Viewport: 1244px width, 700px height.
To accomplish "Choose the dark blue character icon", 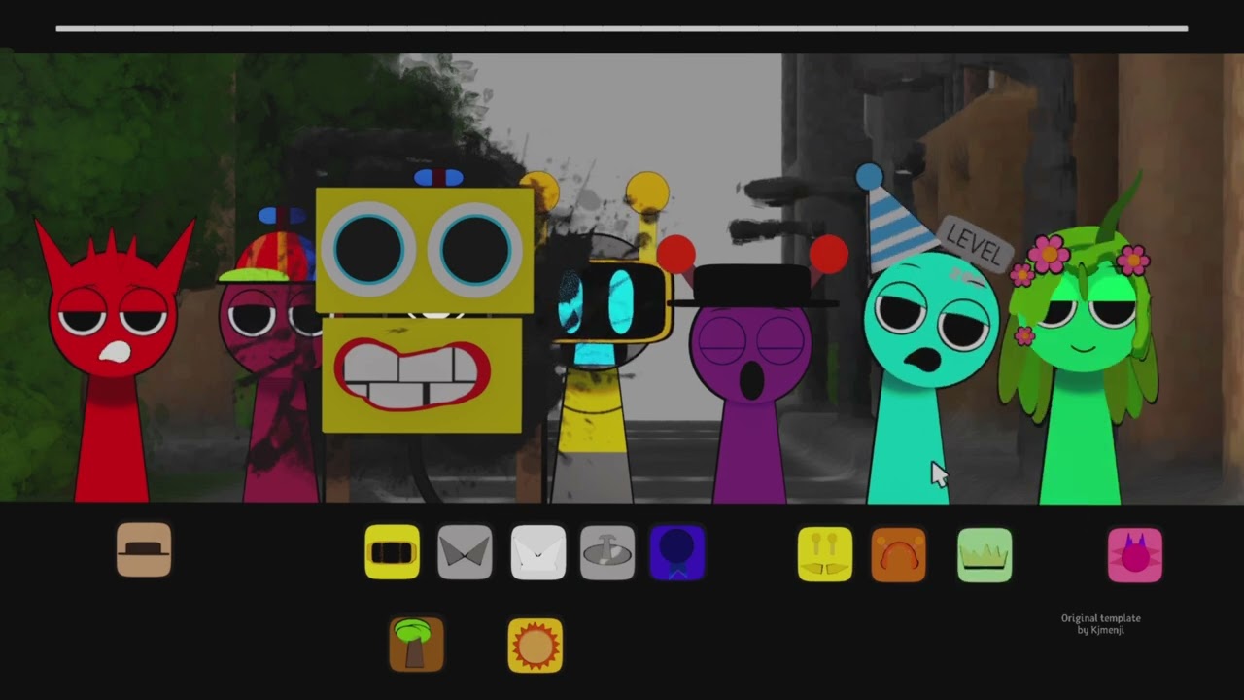I will pos(677,552).
